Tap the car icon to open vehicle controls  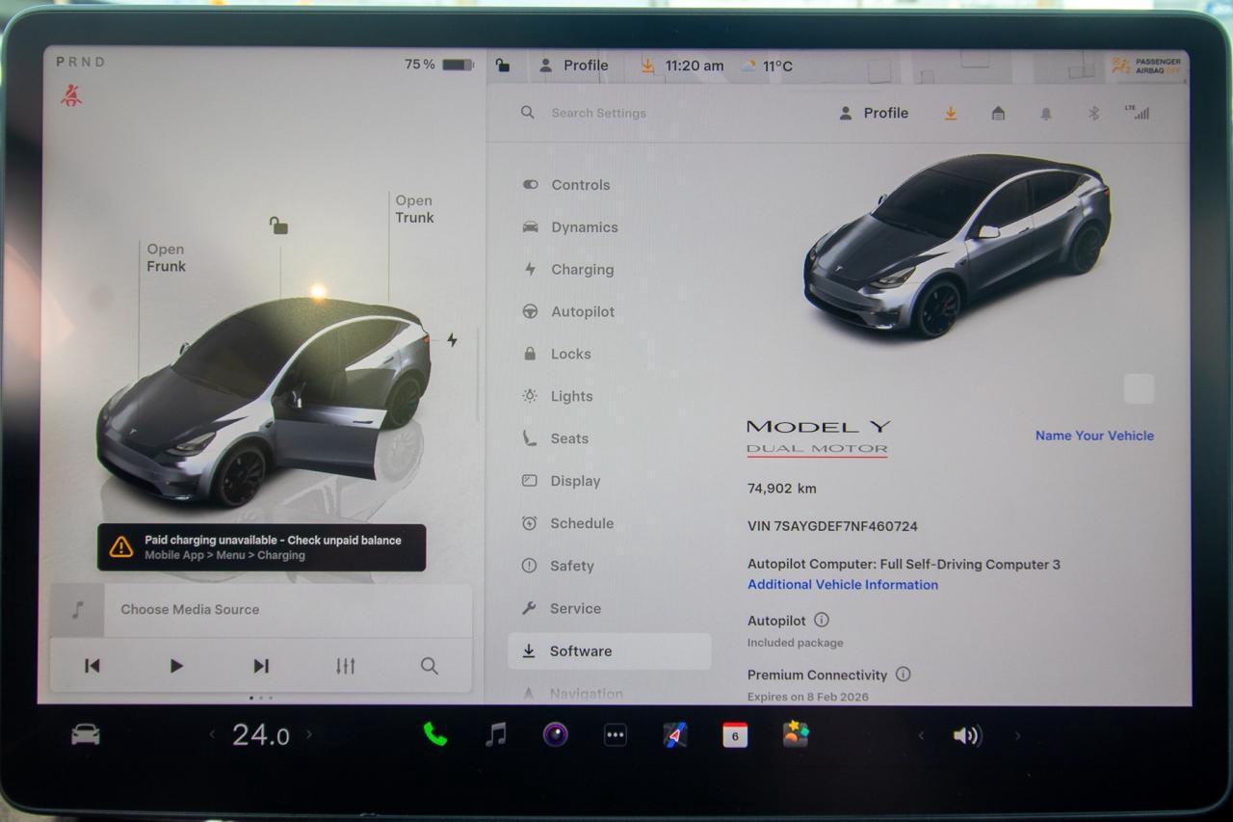click(x=86, y=735)
